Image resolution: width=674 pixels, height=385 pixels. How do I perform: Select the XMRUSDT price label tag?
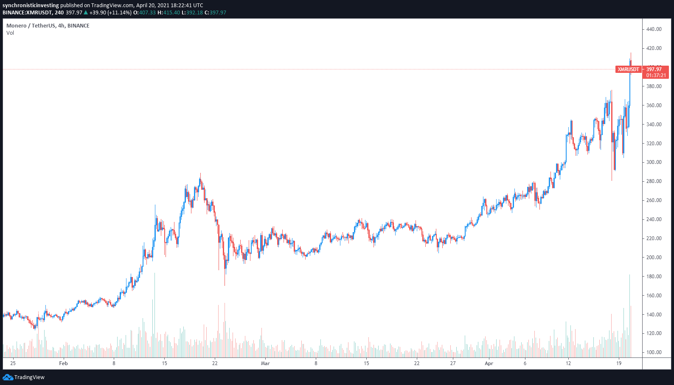coord(628,69)
